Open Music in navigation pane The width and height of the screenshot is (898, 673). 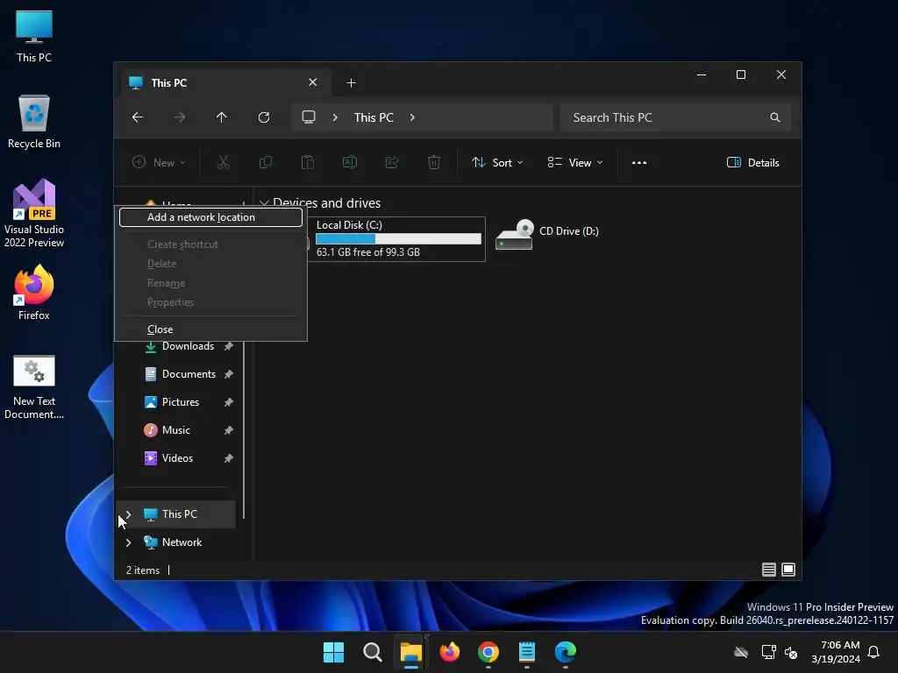pyautogui.click(x=175, y=430)
